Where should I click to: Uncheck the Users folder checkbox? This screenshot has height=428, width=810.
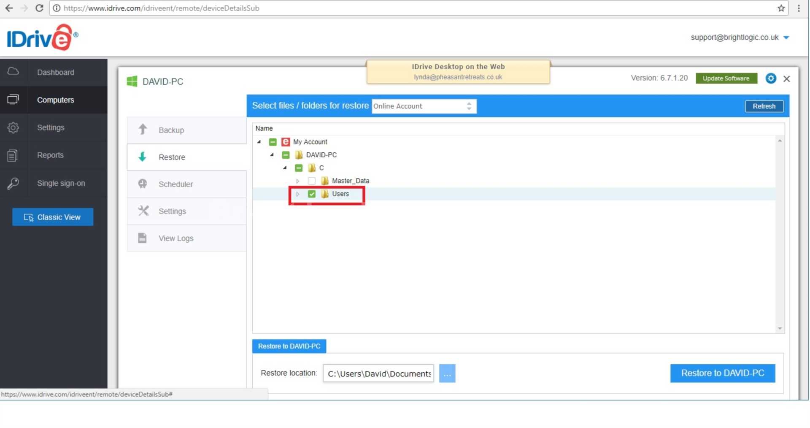312,194
